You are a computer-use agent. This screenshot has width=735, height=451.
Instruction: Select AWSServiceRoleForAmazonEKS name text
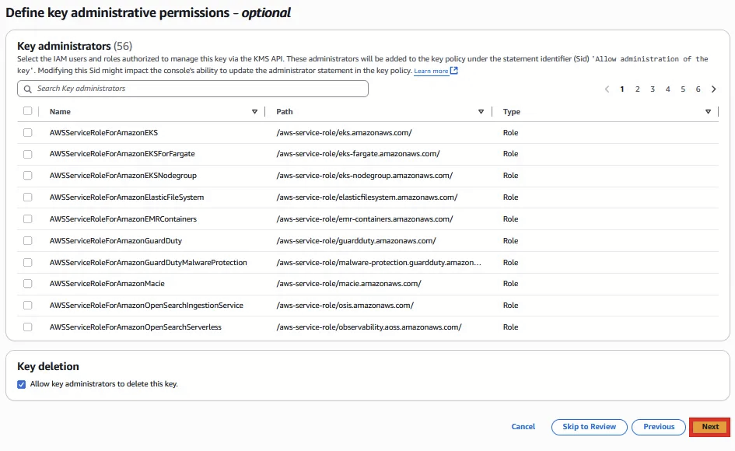(x=103, y=133)
